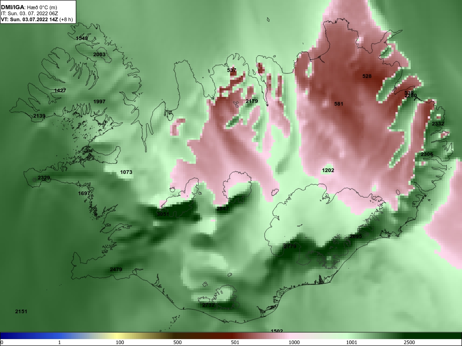The width and height of the screenshot is (462, 346).
Task: Pick the yellow section of the color scale
Action: pos(116,336)
